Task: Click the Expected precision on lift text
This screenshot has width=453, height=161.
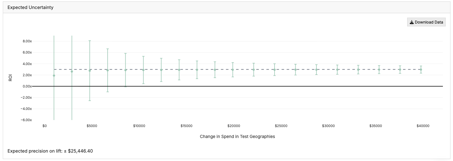Action: coord(50,151)
